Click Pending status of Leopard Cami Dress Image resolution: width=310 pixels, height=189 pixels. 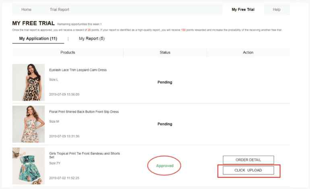click(165, 82)
